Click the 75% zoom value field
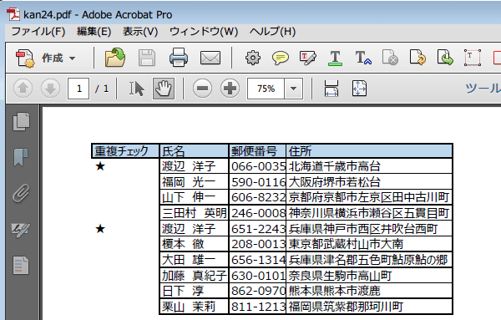 (266, 89)
